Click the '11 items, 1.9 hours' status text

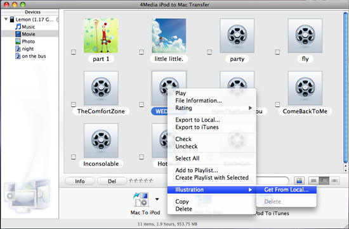168,224
